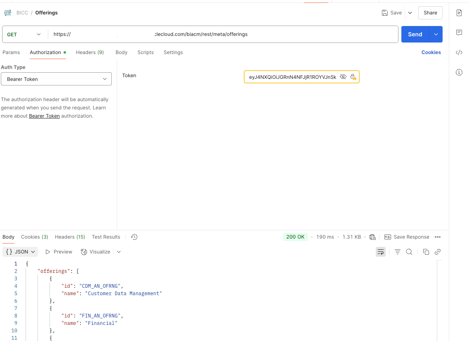Viewport: 469px width, 341px height.
Task: Open the response more options ellipsis
Action: [x=438, y=237]
